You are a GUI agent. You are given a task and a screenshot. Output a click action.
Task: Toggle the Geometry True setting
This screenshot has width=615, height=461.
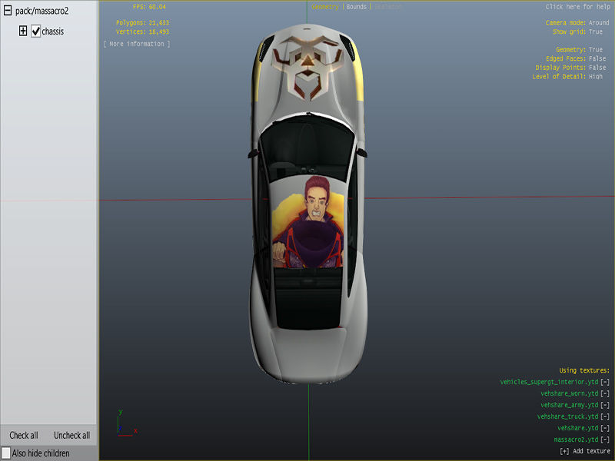(x=595, y=50)
